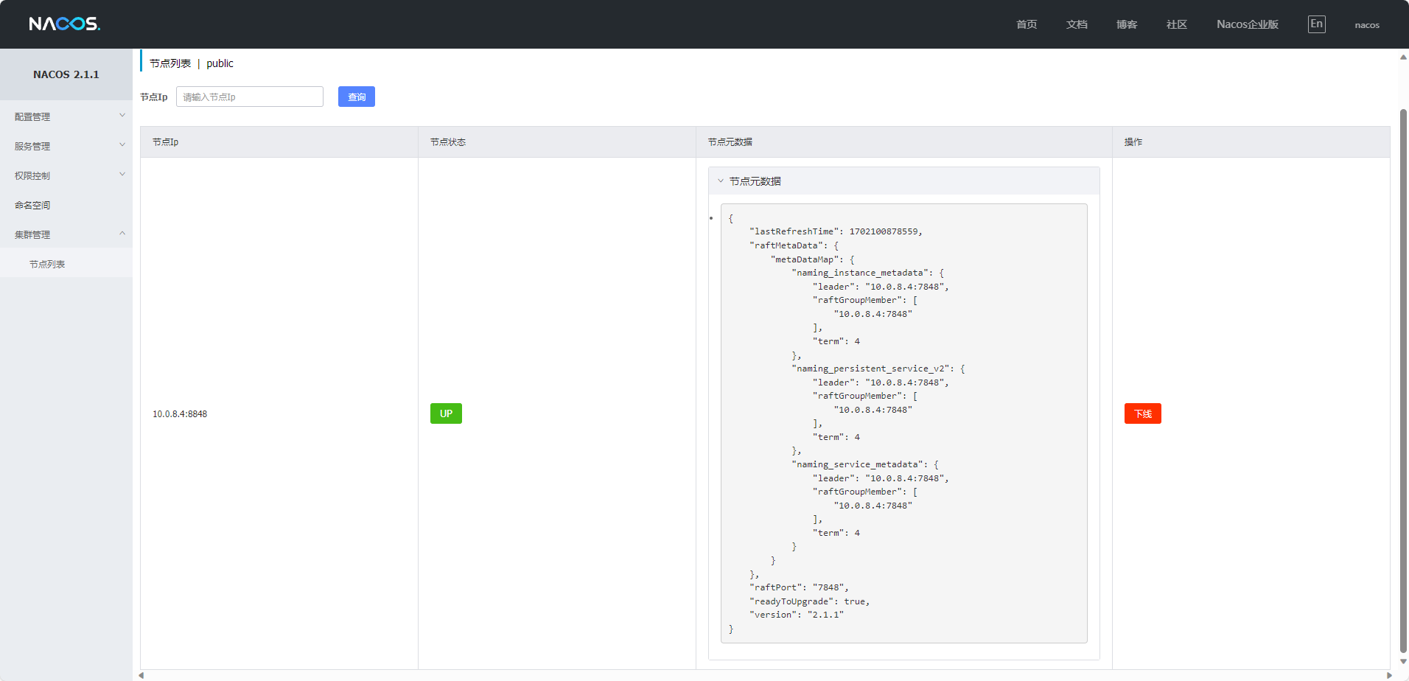Open the nacos user menu
1409x681 pixels.
(x=1367, y=25)
